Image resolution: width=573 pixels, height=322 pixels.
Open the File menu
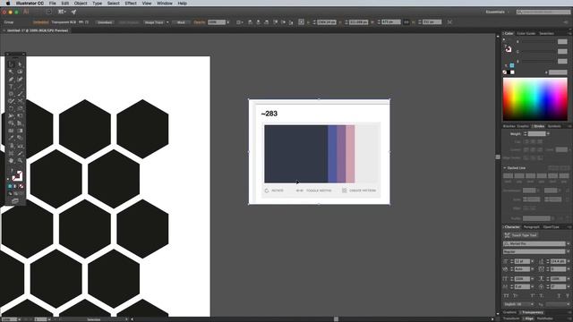click(x=52, y=4)
